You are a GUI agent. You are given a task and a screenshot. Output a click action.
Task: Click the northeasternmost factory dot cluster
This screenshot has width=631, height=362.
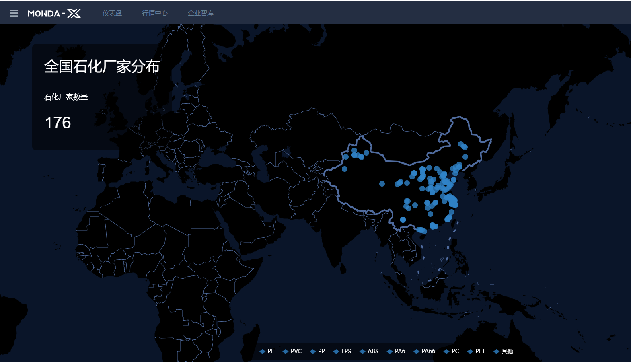pos(463,146)
